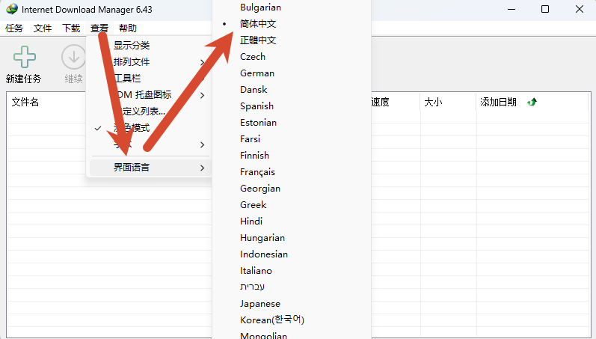Click the New Task (新建任务) plus icon
Image resolution: width=596 pixels, height=339 pixels.
(x=25, y=57)
